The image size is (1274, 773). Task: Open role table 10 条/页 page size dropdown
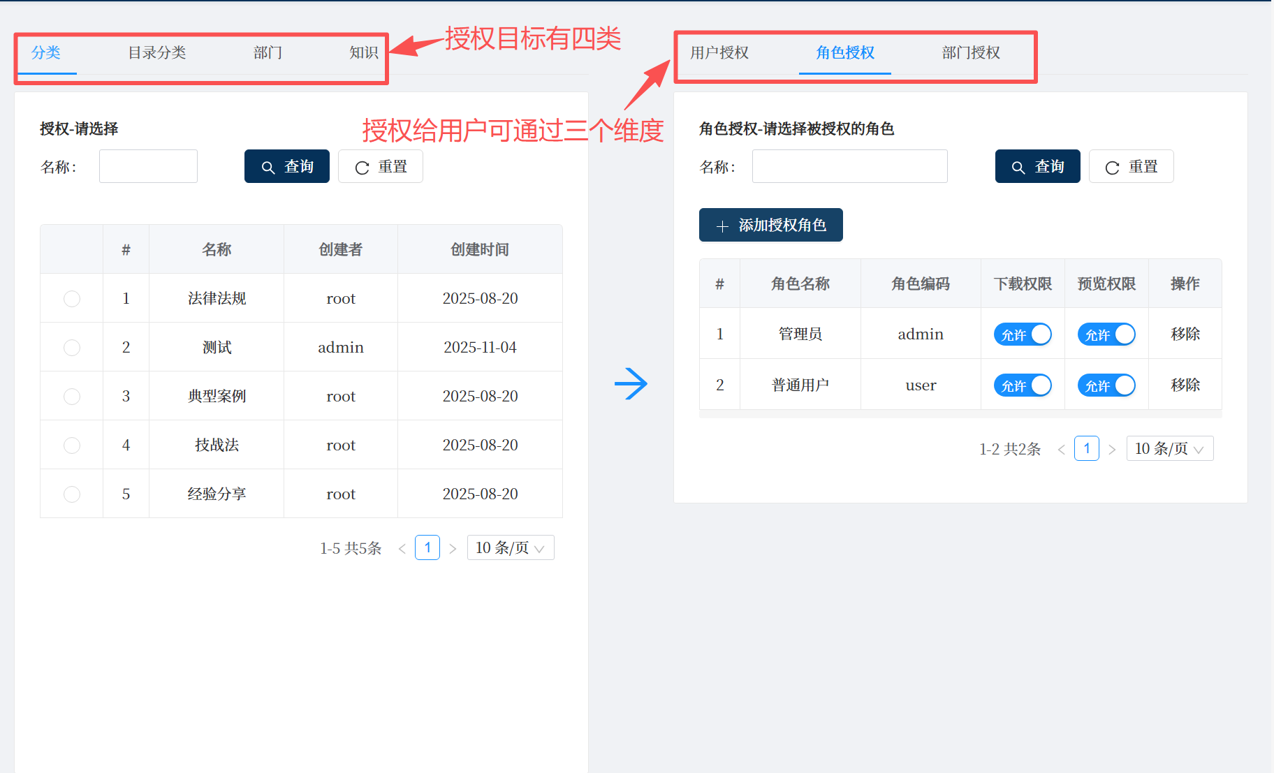pos(1169,449)
